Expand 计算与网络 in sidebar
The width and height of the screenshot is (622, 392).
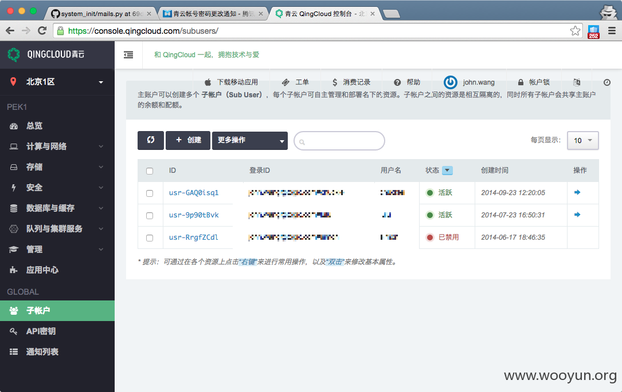pyautogui.click(x=57, y=146)
